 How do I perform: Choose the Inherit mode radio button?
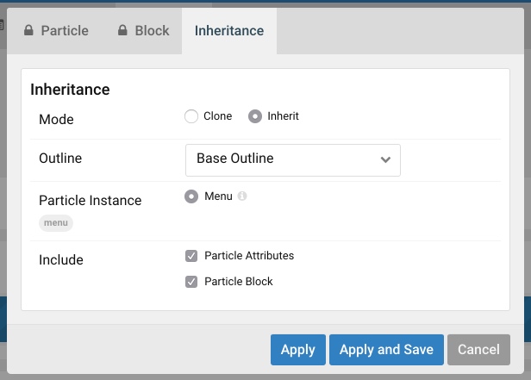[255, 116]
